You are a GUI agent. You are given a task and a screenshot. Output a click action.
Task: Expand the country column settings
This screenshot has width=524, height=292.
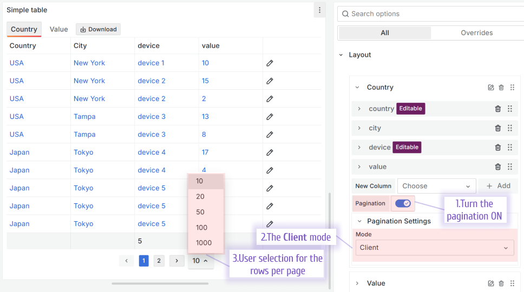point(359,109)
